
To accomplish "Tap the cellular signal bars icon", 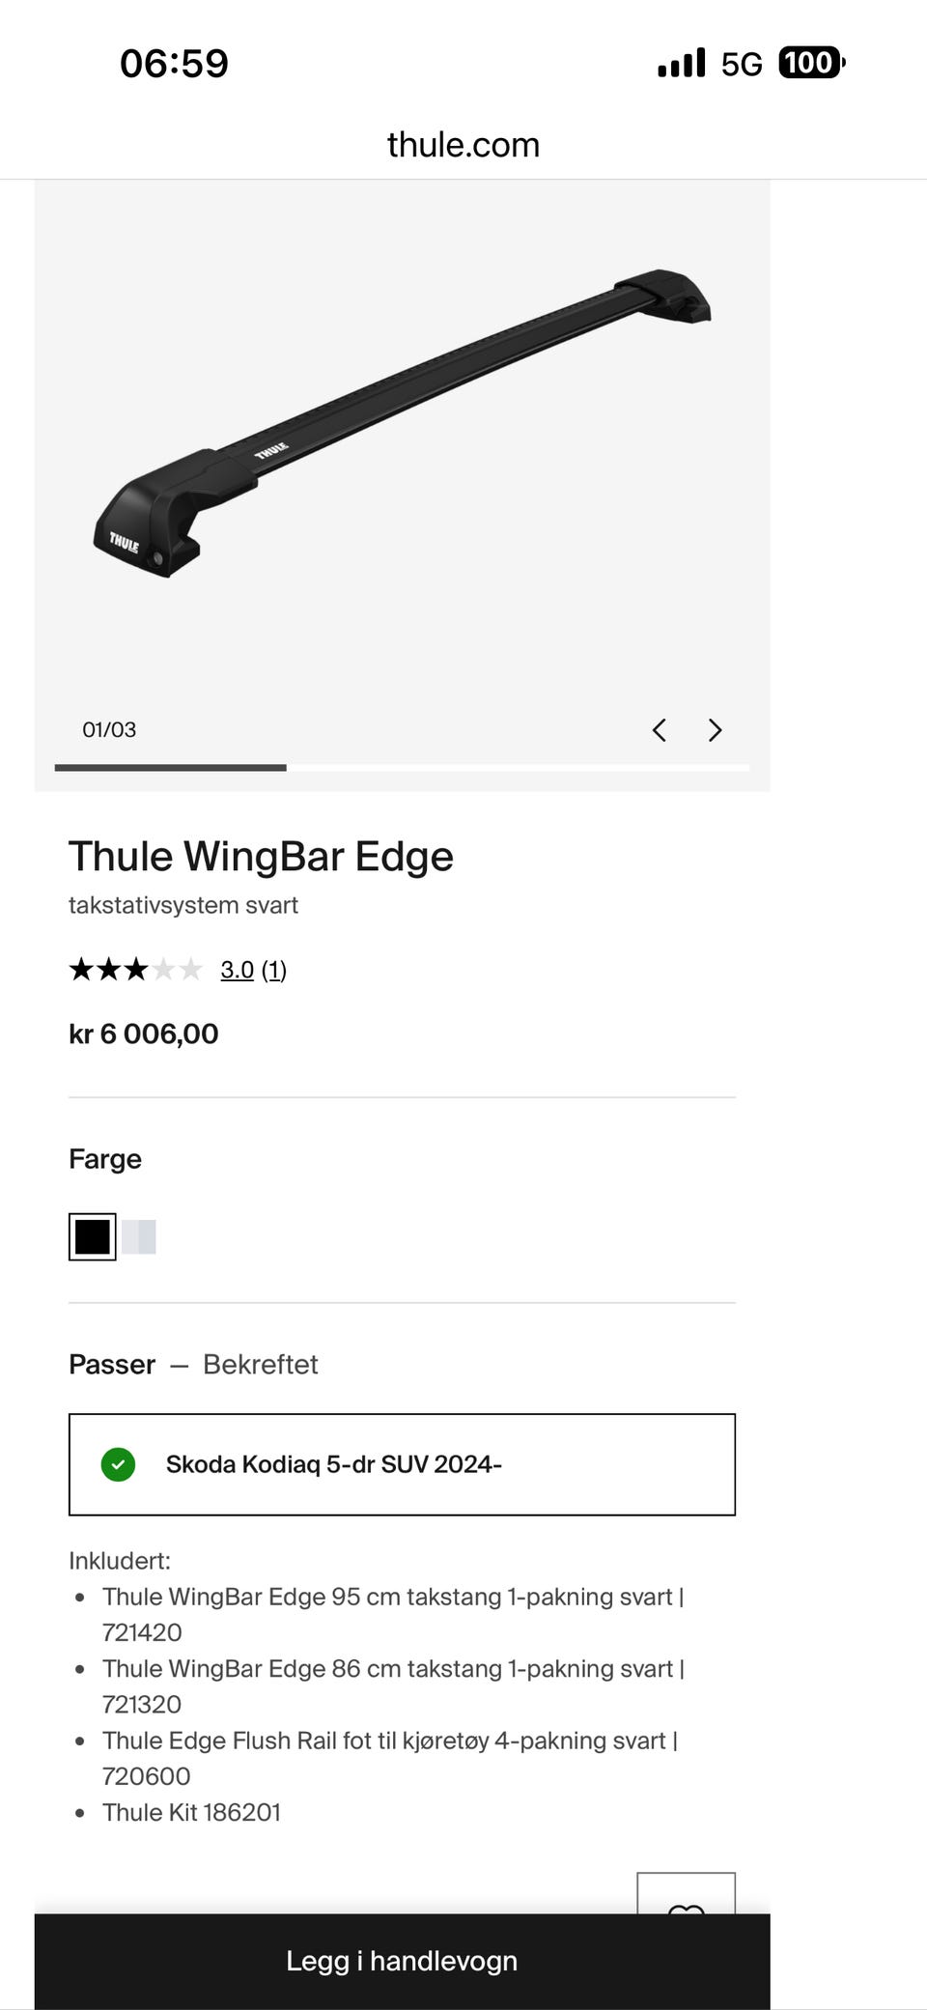I will [681, 64].
